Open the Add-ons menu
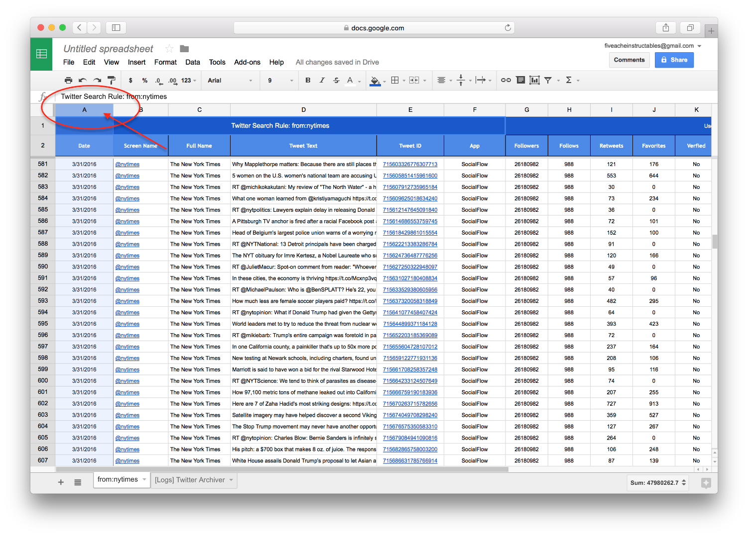The image size is (748, 537). tap(247, 62)
